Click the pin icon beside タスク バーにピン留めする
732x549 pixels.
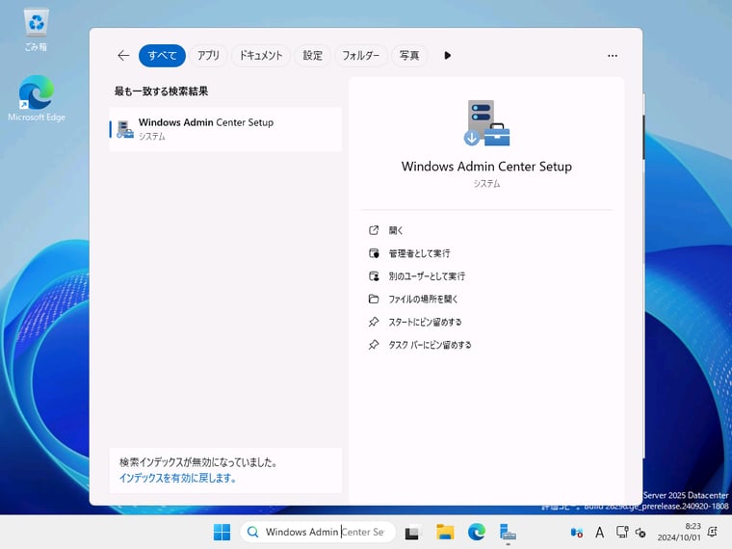[x=374, y=345]
